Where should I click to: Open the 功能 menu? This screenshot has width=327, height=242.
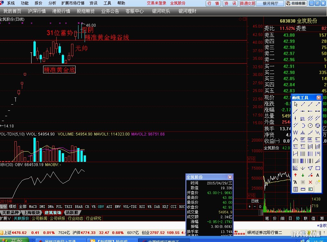pos(24,3)
